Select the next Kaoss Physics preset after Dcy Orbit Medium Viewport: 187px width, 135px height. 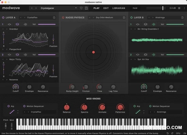[x=93, y=18]
